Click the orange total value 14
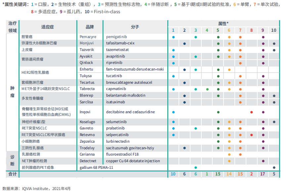Viewport: 289px width, 193px height. (x=229, y=174)
